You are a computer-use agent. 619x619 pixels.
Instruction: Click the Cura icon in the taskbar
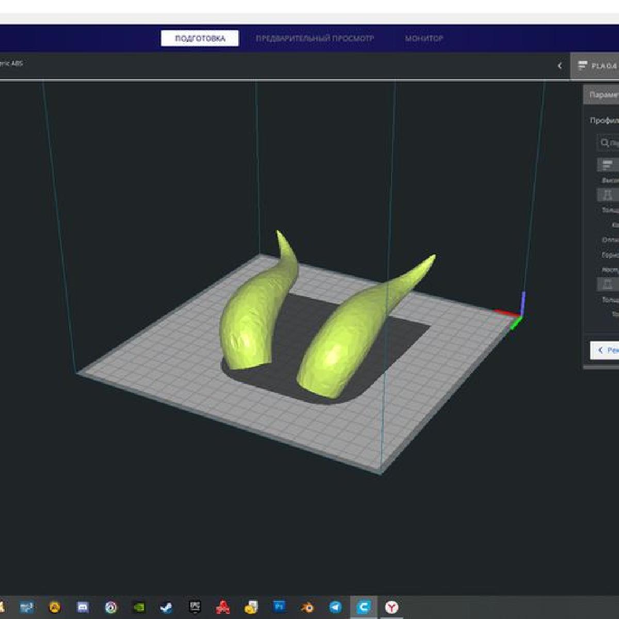[364, 607]
